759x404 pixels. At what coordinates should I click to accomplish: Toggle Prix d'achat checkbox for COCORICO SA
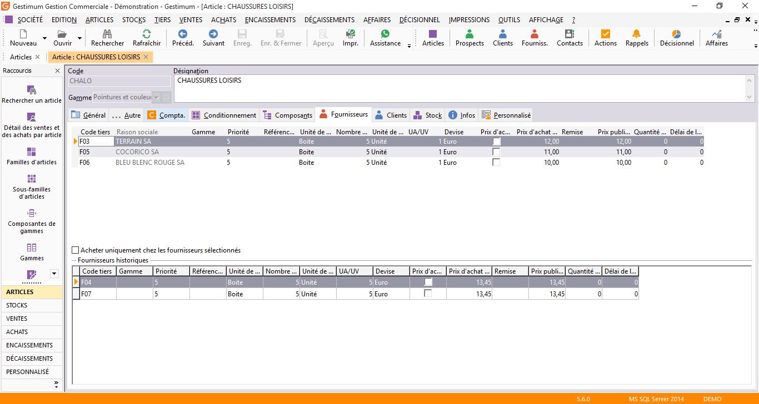496,151
